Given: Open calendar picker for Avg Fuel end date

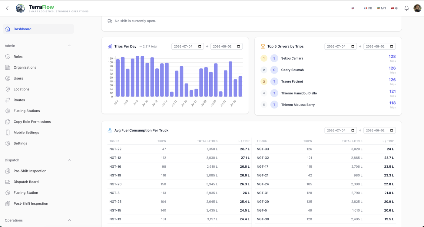Looking at the screenshot, I should tap(392, 130).
